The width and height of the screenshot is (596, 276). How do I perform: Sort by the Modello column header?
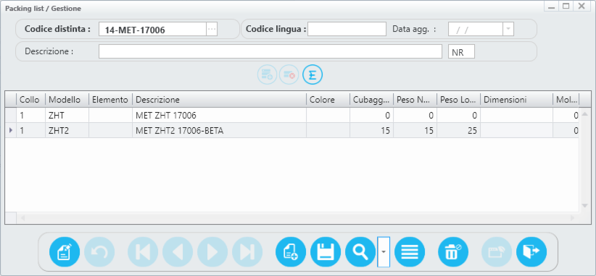point(67,100)
